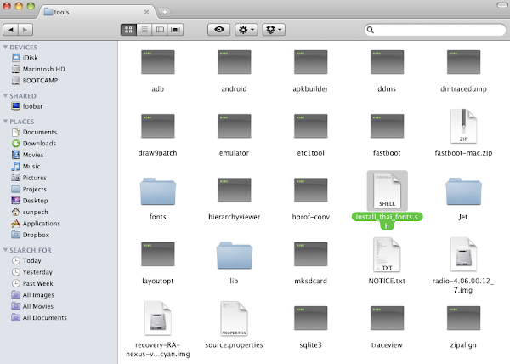The image size is (510, 364).
Task: Toggle toolbar with the top-right pill button
Action: [x=502, y=5]
